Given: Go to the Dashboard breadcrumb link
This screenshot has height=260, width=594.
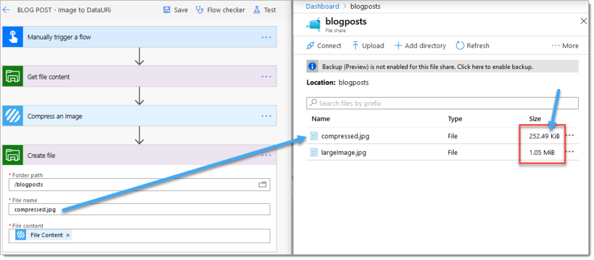Looking at the screenshot, I should point(323,6).
